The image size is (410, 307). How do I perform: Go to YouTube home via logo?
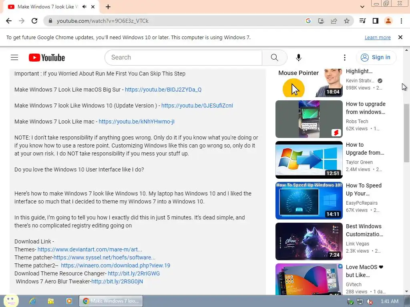[x=47, y=58]
